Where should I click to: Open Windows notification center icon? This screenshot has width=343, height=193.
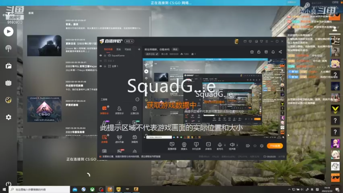(337, 190)
